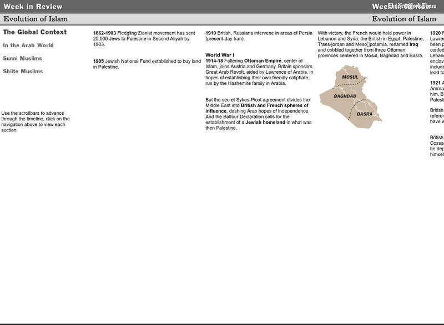Open the Sunni Muslims section
444x325 pixels.
click(22, 58)
